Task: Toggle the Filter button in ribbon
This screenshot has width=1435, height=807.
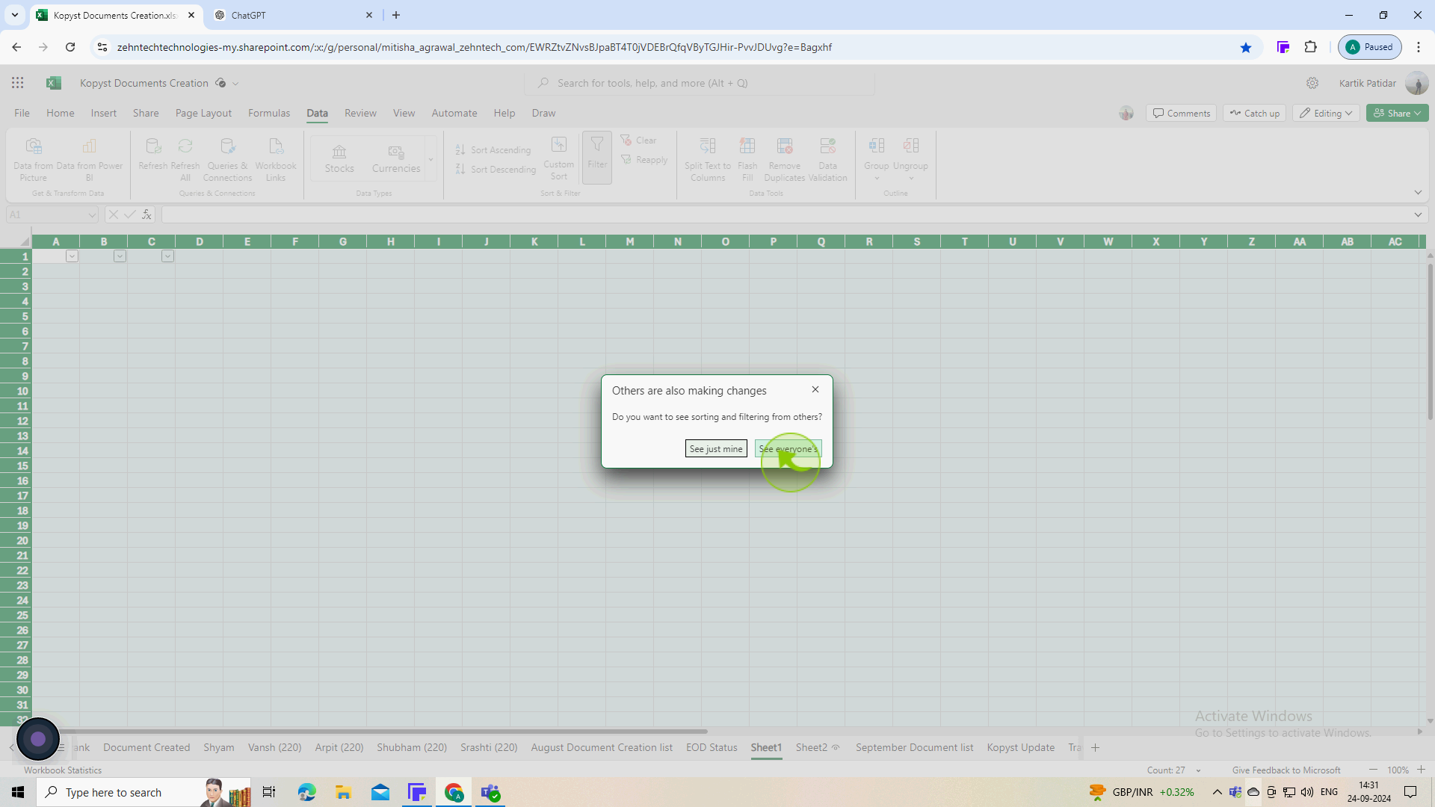Action: tap(597, 157)
